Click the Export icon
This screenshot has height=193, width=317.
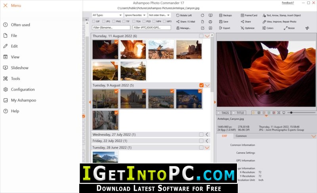click(x=221, y=28)
